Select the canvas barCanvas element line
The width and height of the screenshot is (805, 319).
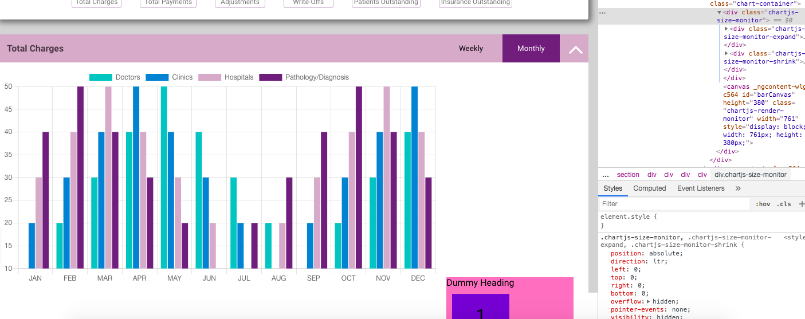click(763, 115)
